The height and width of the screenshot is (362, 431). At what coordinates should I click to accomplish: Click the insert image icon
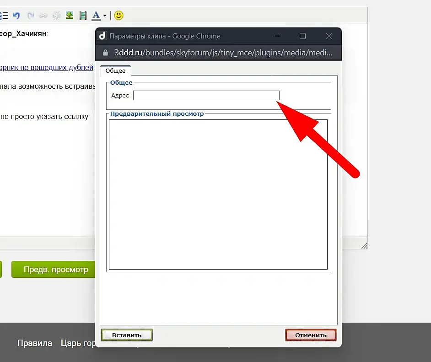pos(70,15)
